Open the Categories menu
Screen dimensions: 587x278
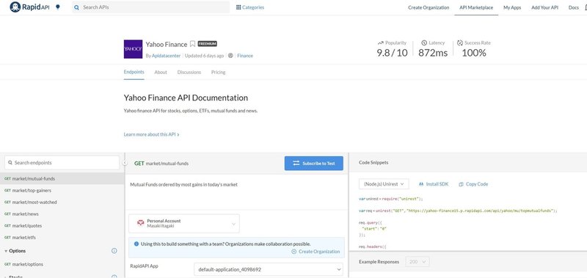click(250, 7)
